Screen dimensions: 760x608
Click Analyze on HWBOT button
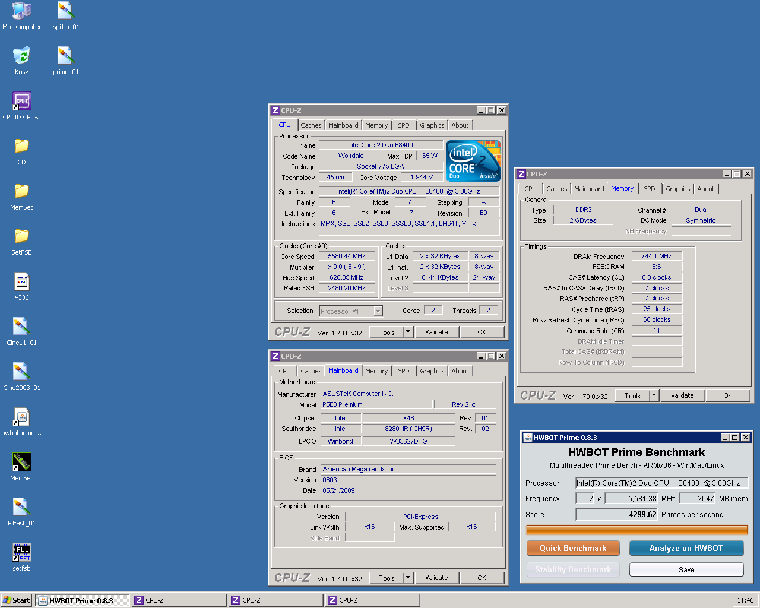[x=686, y=548]
